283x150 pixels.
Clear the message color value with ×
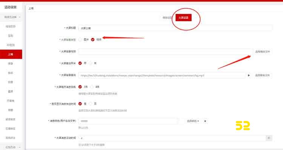(x=205, y=121)
